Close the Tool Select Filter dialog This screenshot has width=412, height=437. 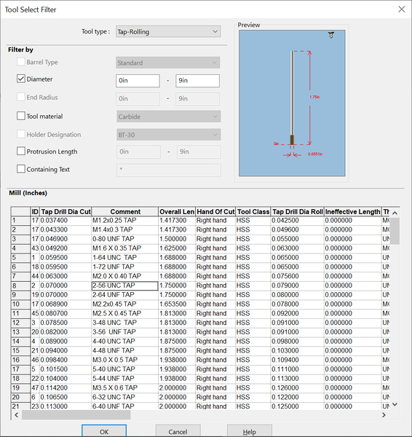coord(401,9)
